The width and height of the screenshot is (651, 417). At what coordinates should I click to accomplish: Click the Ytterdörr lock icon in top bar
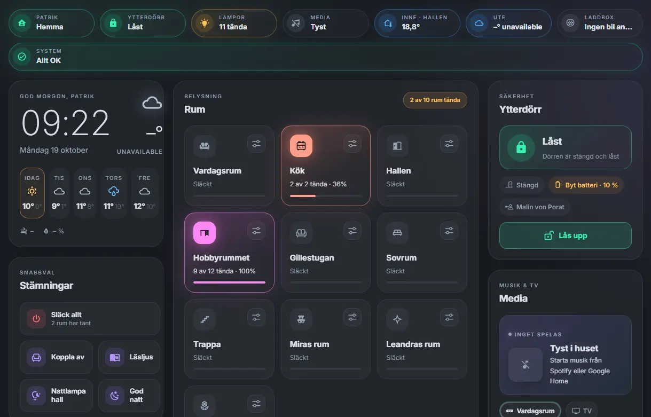point(113,23)
